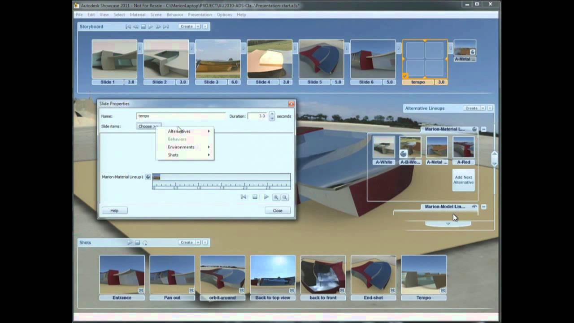Collapse the Marion-Model lineup with minus button
574x323 pixels.
(x=484, y=207)
